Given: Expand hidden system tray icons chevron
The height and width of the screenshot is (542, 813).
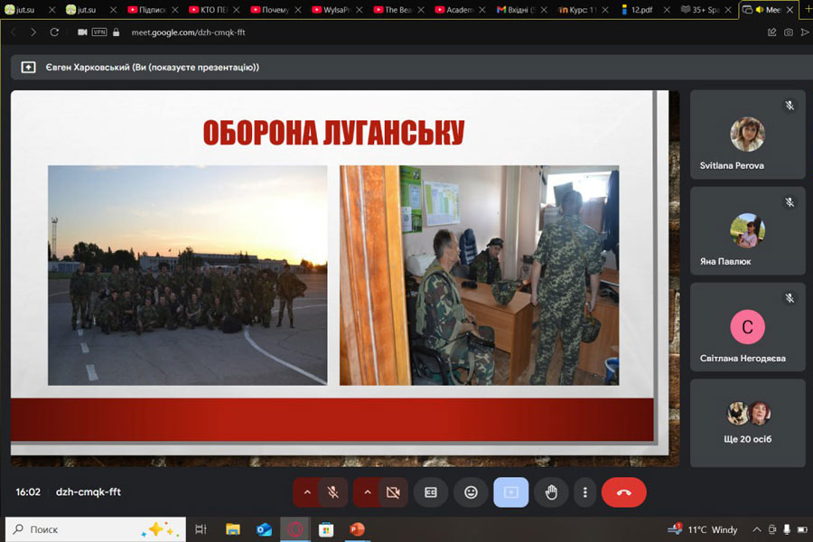Looking at the screenshot, I should pyautogui.click(x=756, y=529).
